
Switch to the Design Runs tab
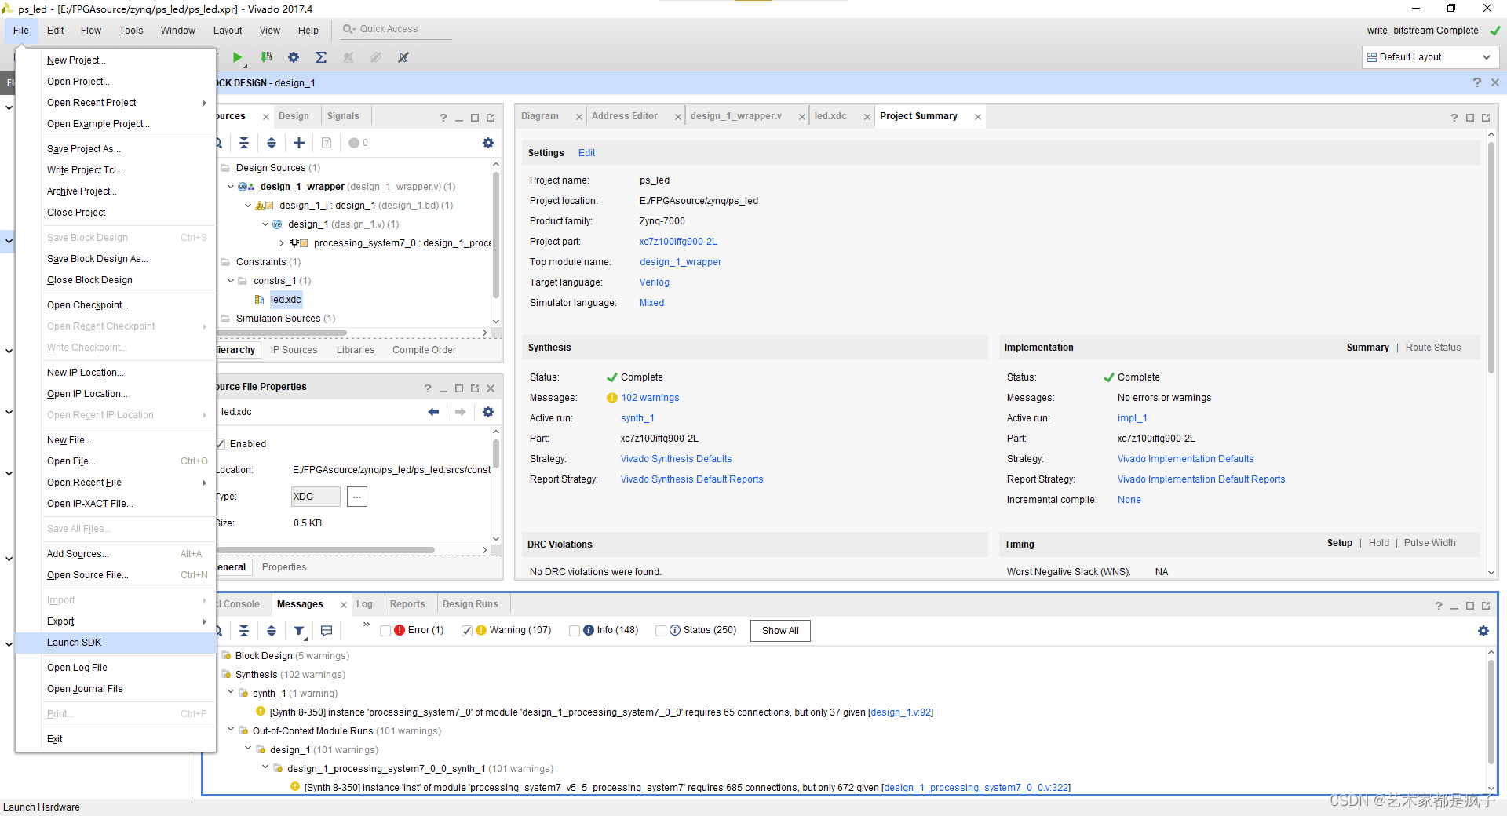(x=470, y=604)
